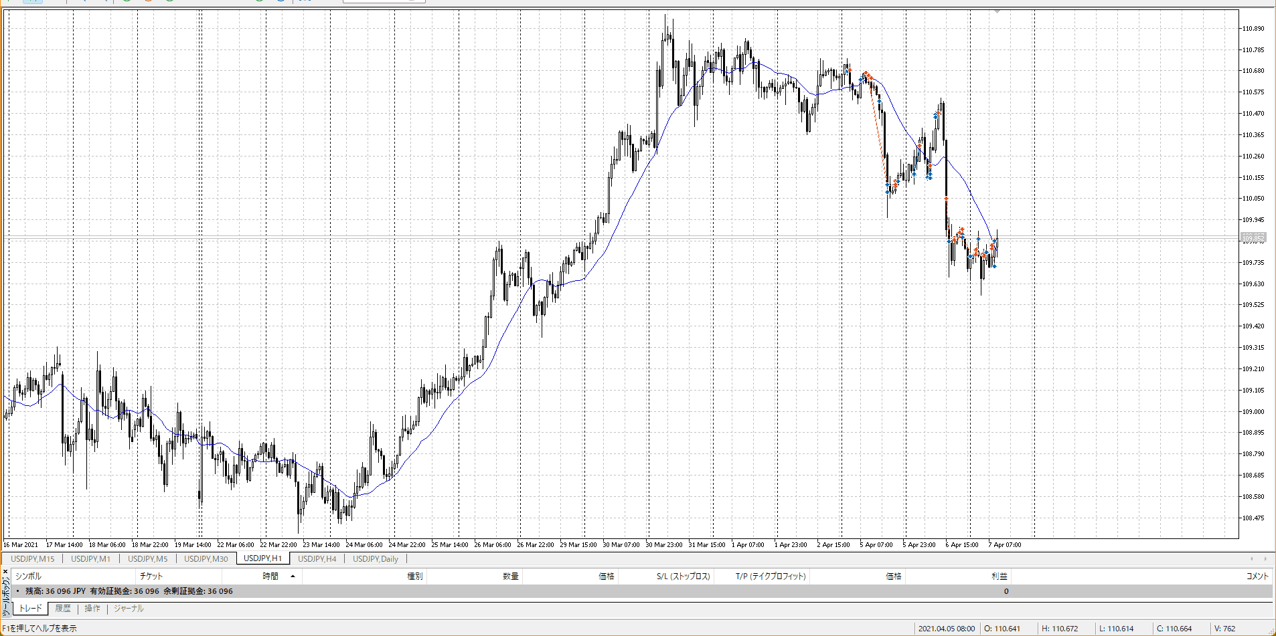Viewport: 1276px width, 636px height.
Task: Open the USDJPY,H4 chart tab
Action: (317, 558)
